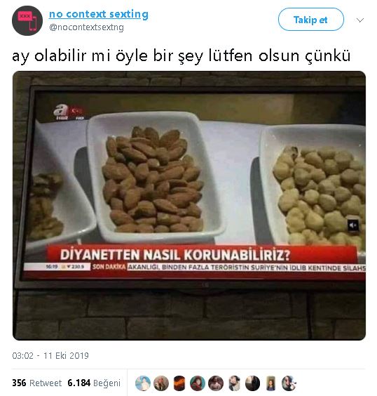
Task: Open liker avatar with long blonde hair
Action: (x=161, y=383)
